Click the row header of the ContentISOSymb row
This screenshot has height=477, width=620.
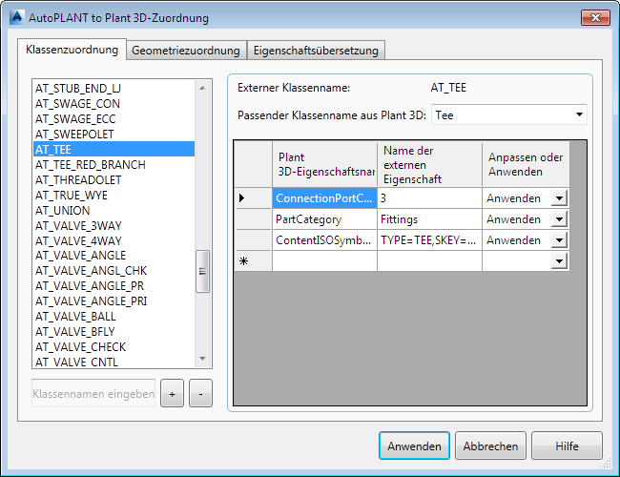click(x=253, y=240)
